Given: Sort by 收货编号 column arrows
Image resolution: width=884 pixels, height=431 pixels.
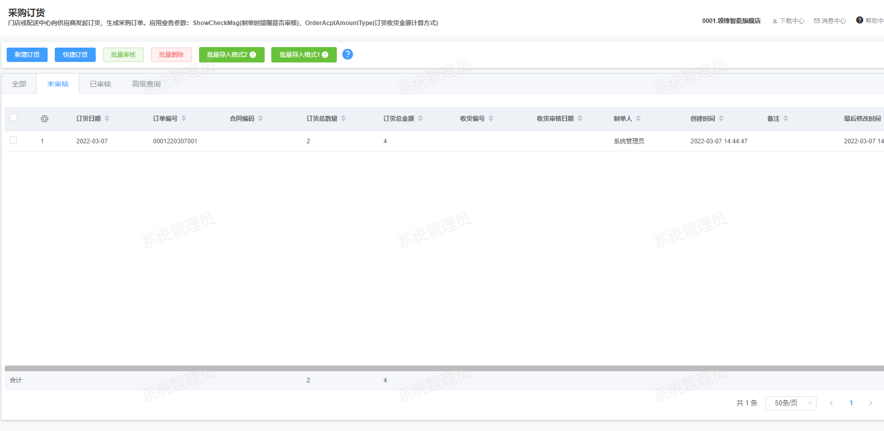Looking at the screenshot, I should [491, 118].
